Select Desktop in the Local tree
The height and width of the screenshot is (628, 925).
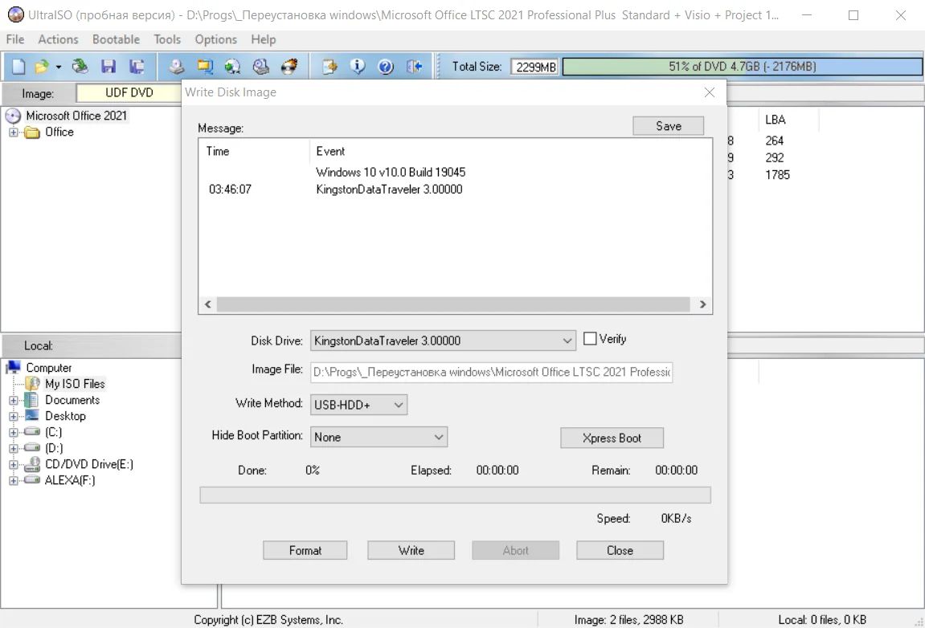click(x=65, y=416)
